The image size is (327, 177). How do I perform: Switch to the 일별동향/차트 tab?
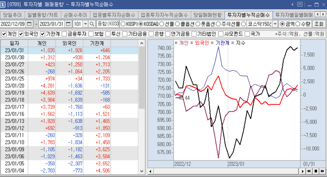[x=42, y=15]
